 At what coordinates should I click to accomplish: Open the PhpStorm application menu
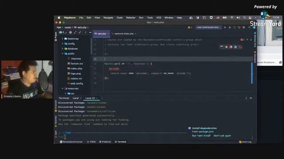[70, 18]
